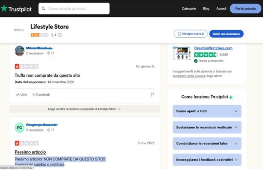Viewport: 263px width, 174px height.
Task: Expand 'Leggi un'altra recensione a proposito di Lifestyle Store'
Action: coord(84,109)
